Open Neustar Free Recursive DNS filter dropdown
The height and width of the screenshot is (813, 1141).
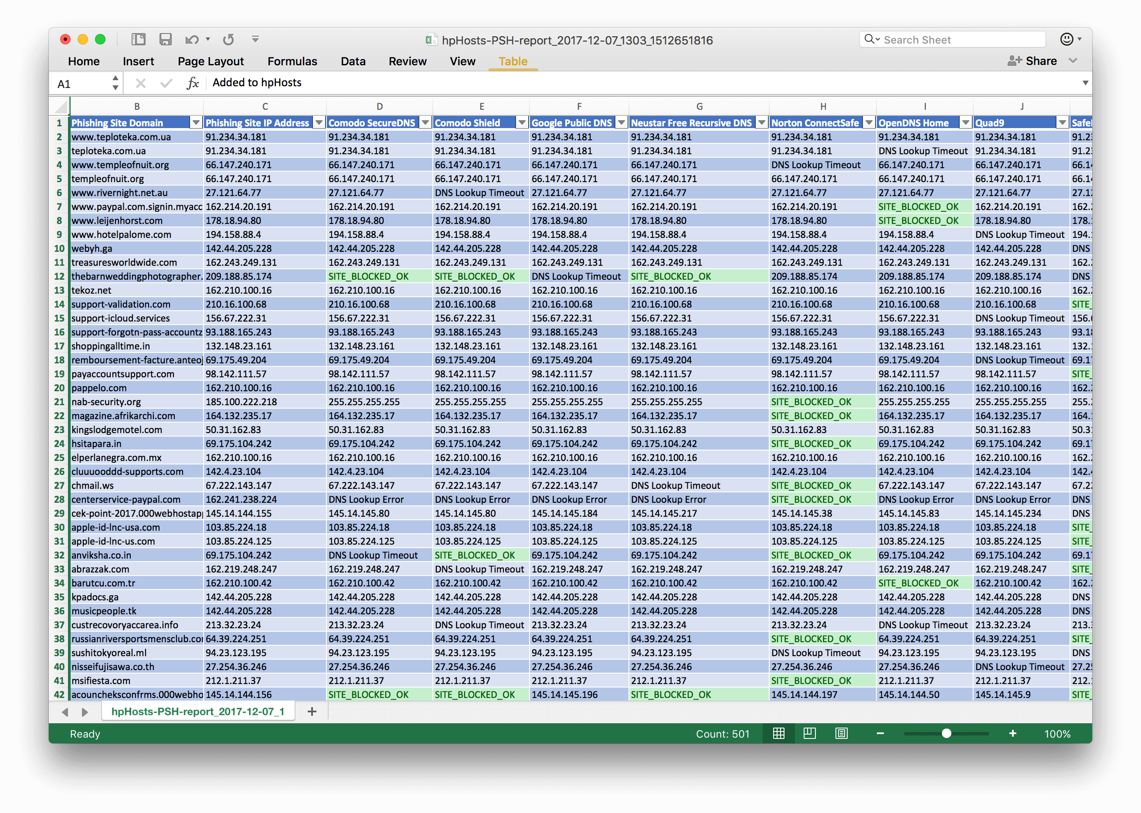pyautogui.click(x=762, y=123)
